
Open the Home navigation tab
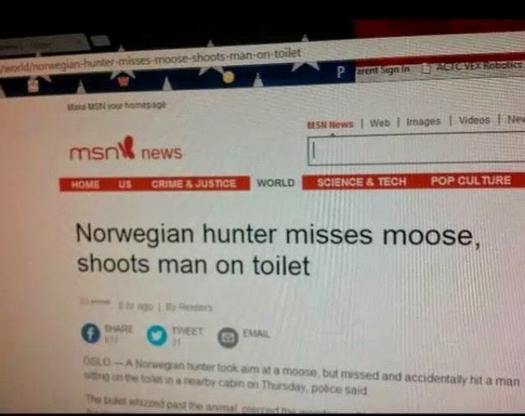point(86,185)
